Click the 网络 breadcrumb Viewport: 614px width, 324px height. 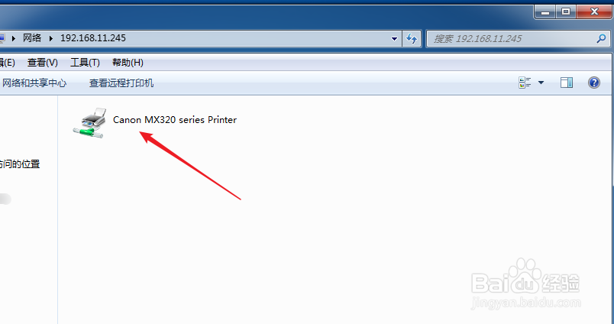click(32, 38)
